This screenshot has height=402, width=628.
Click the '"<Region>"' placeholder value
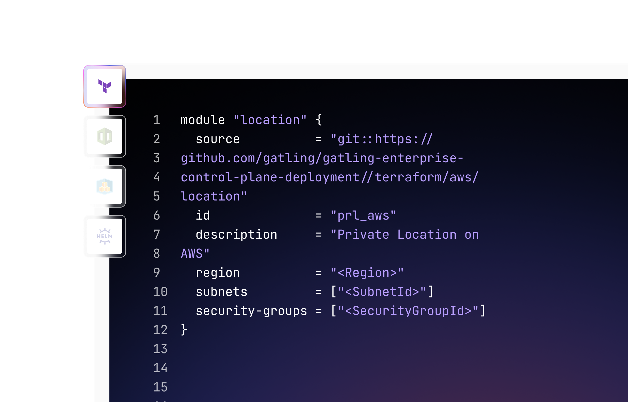[x=367, y=273]
